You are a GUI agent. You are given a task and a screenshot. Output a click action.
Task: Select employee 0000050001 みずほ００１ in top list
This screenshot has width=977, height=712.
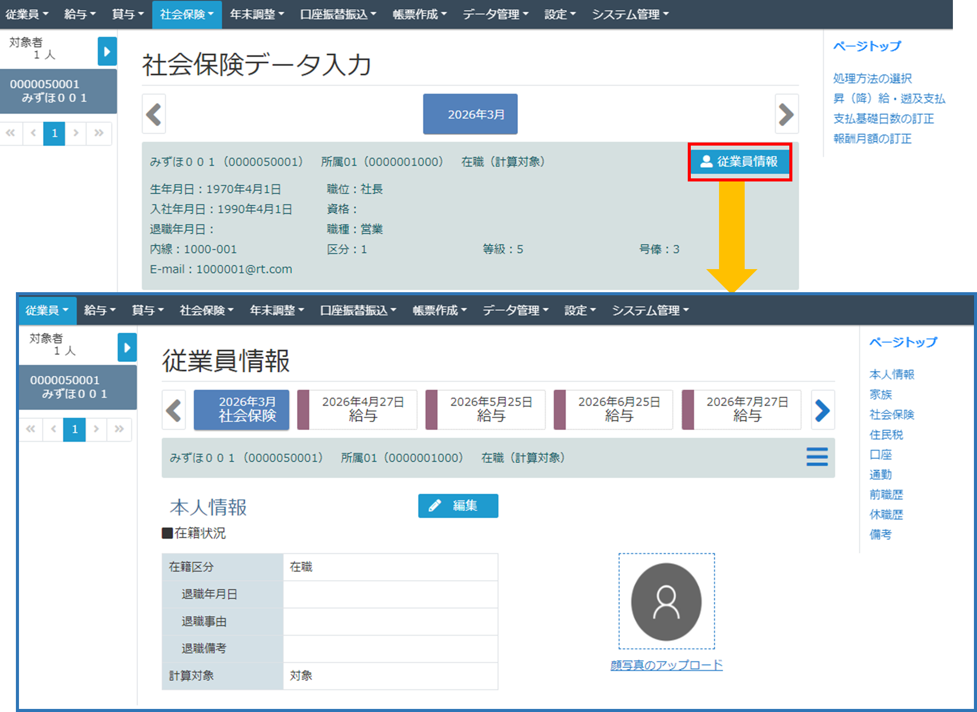coord(58,91)
